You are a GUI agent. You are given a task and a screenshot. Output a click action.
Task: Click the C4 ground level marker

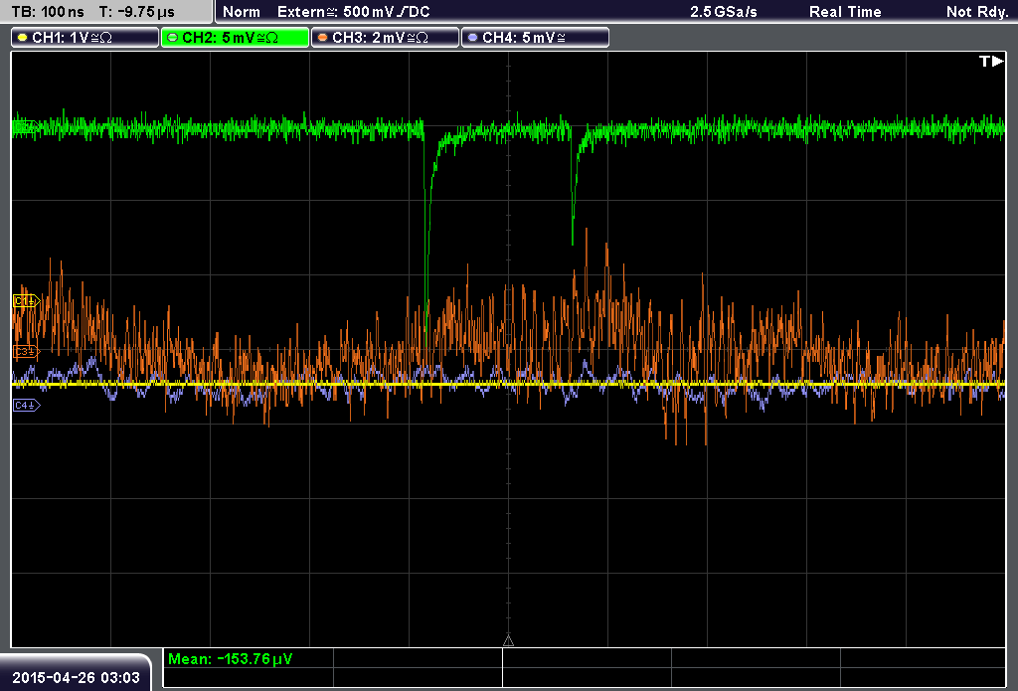click(27, 406)
